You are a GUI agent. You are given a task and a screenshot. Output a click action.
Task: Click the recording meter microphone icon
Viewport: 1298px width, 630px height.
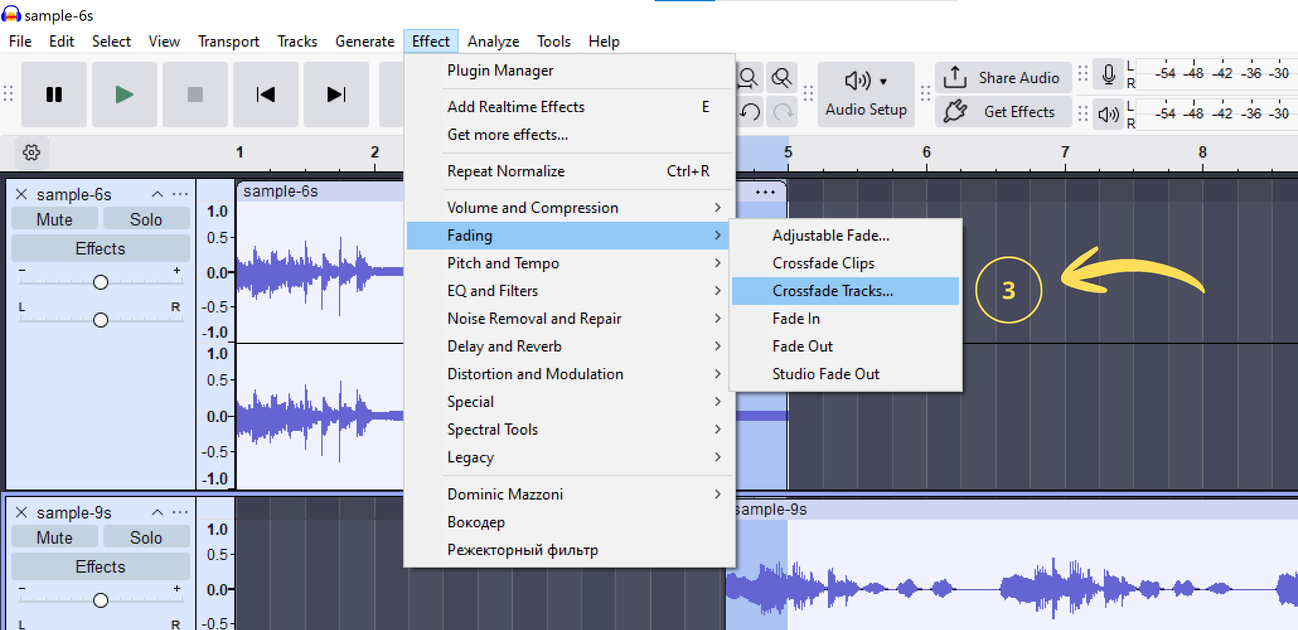1108,74
